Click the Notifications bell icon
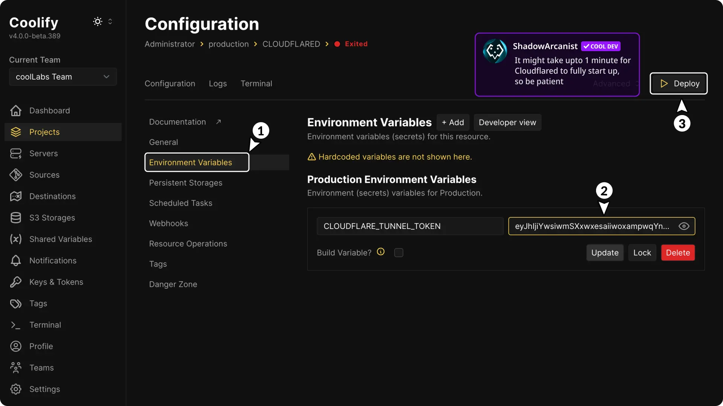 pyautogui.click(x=16, y=261)
